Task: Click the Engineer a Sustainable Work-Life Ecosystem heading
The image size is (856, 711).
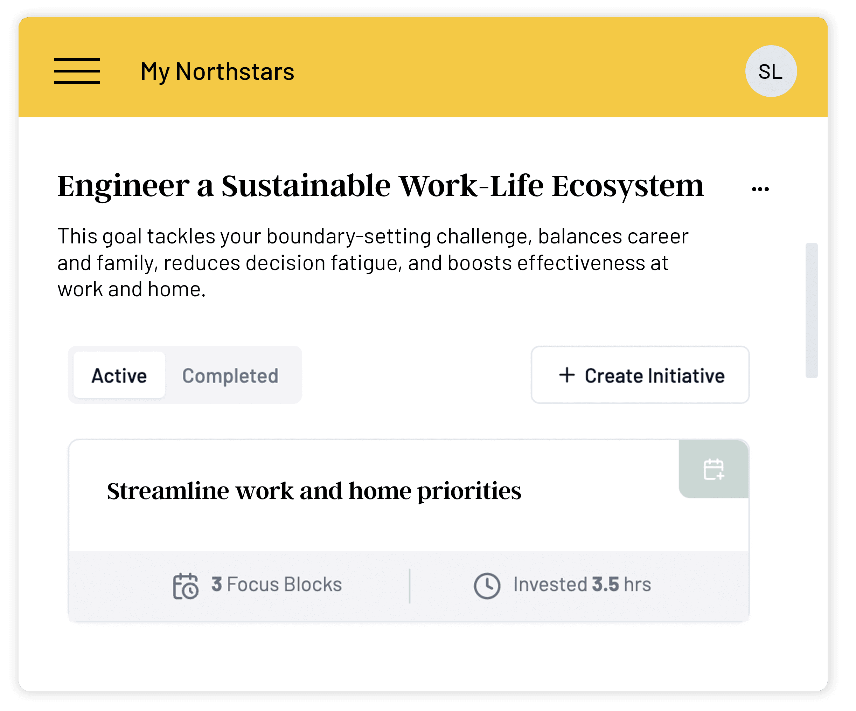Action: tap(380, 186)
